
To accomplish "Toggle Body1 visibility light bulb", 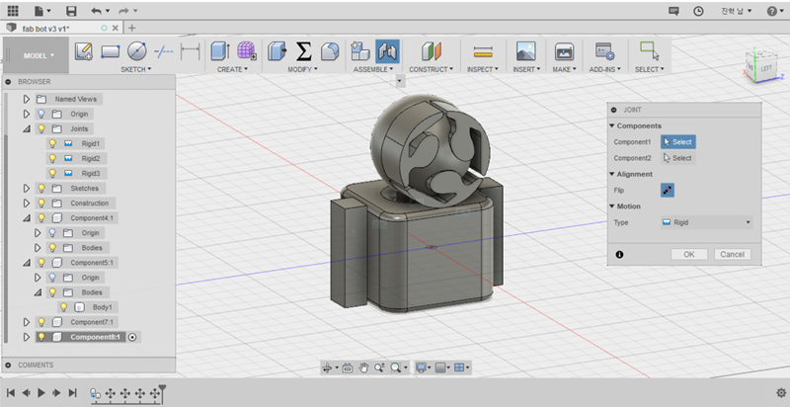I will pos(65,307).
